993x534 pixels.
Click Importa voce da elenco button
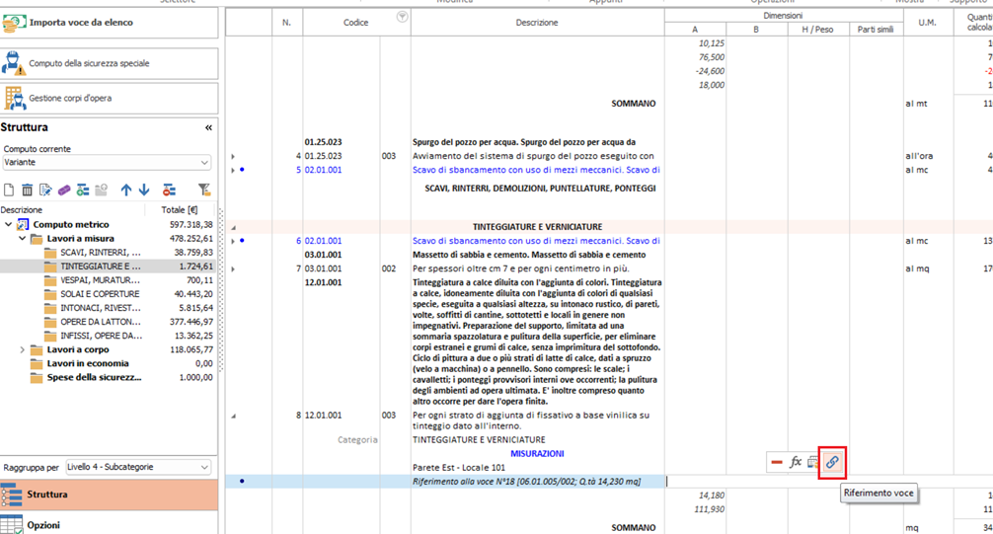click(109, 23)
